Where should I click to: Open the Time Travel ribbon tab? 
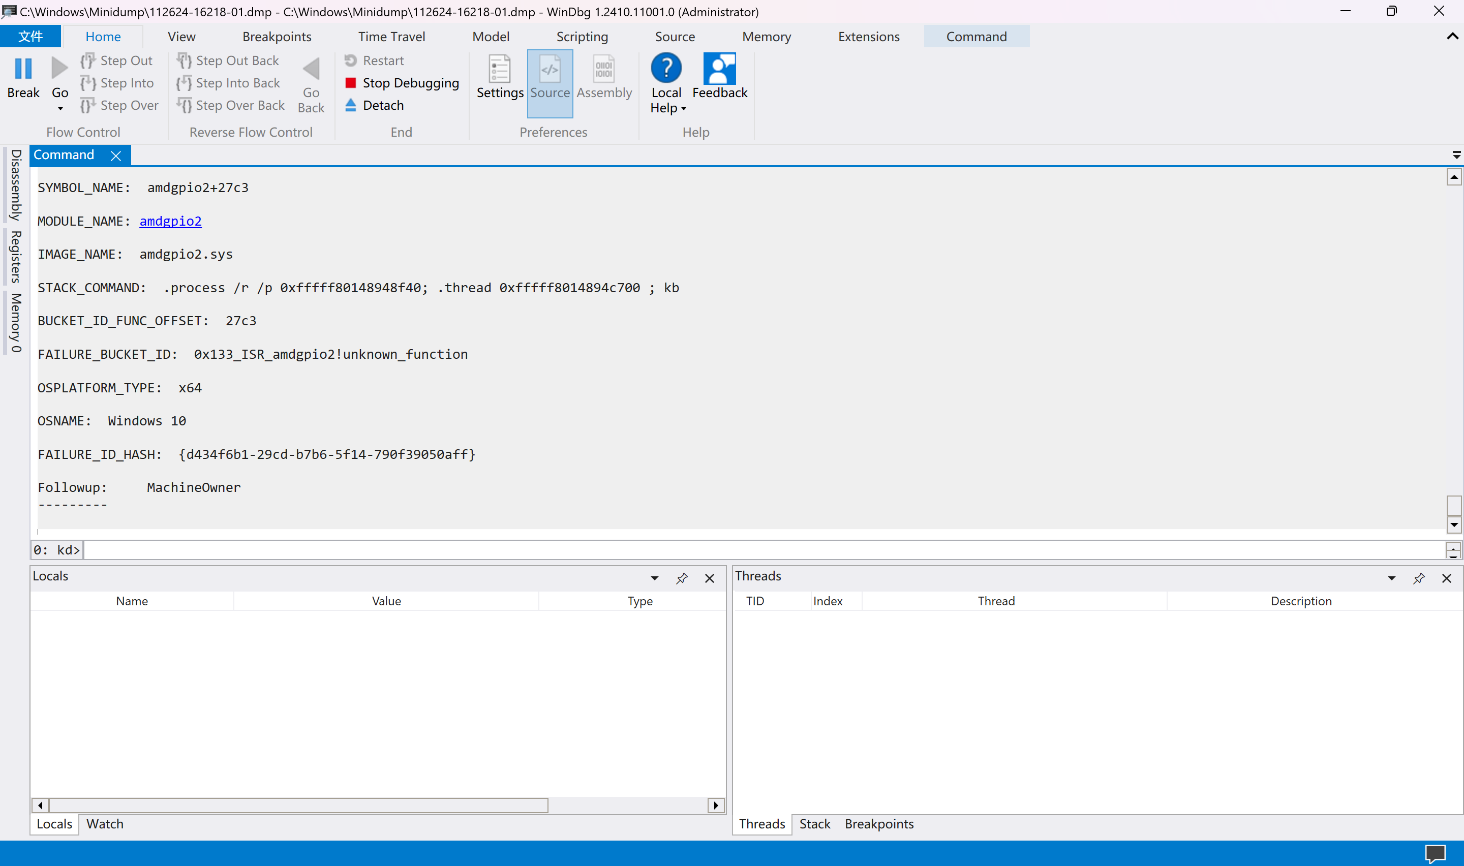point(391,37)
